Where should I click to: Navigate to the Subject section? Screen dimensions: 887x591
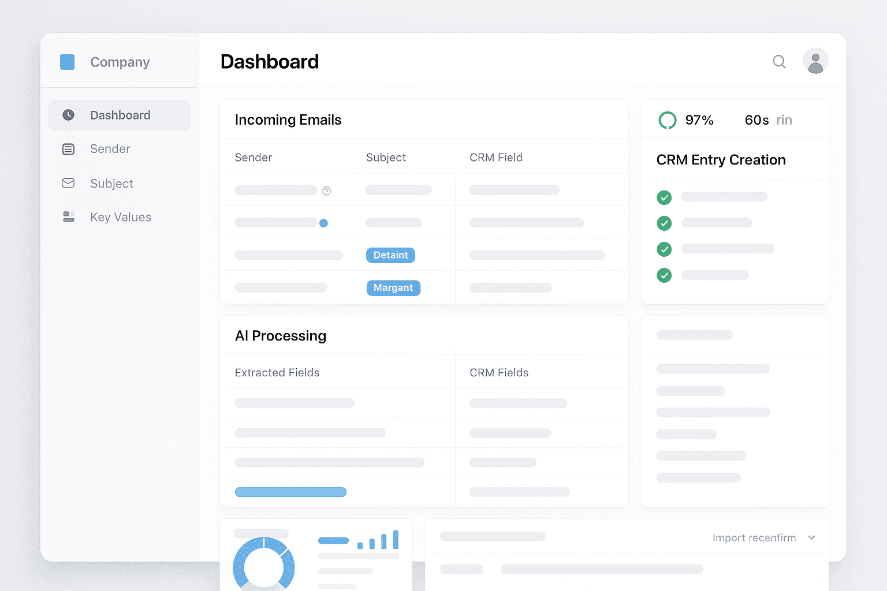click(111, 183)
